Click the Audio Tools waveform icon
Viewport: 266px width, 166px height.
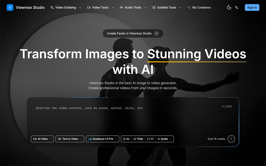[x=121, y=7]
